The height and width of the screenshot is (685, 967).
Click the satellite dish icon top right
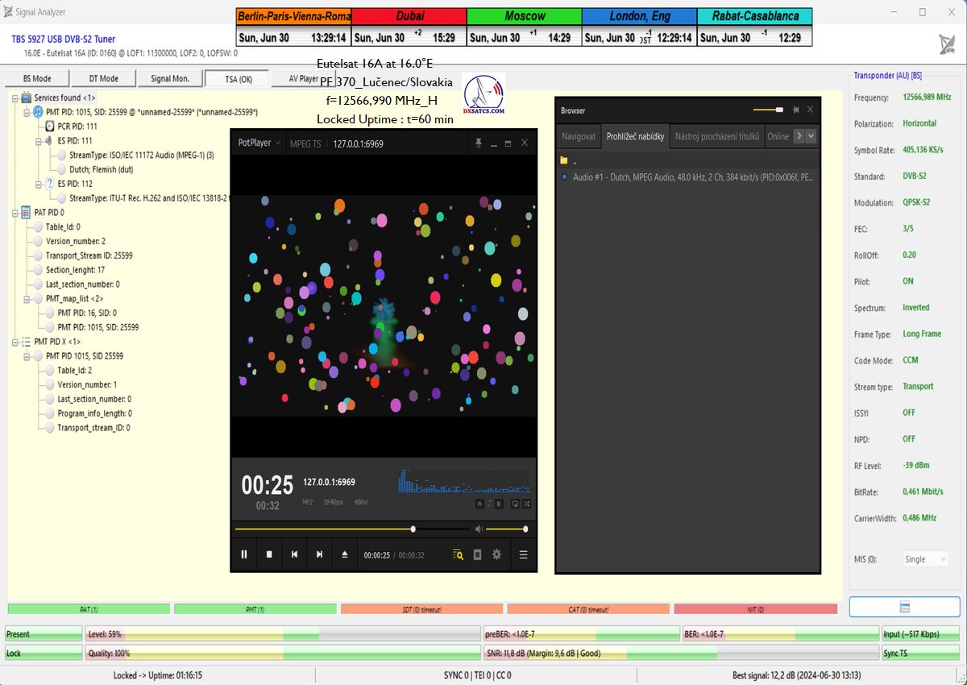pyautogui.click(x=947, y=44)
